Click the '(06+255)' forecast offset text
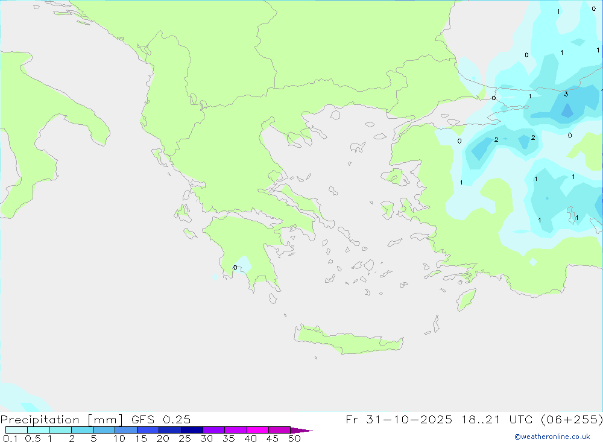The width and height of the screenshot is (603, 442). pos(572,420)
